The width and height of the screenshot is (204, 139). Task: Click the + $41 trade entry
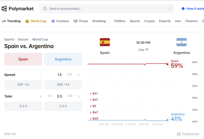tap(94, 93)
